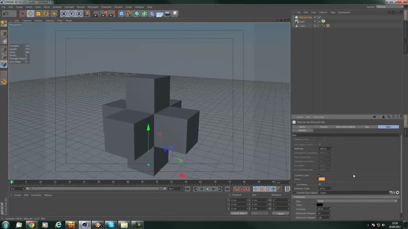
Task: Switch to the Time and Location tab
Action: (345, 127)
